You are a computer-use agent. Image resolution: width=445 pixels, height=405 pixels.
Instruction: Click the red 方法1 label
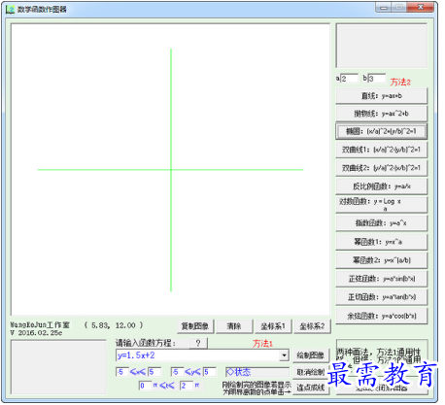262,344
